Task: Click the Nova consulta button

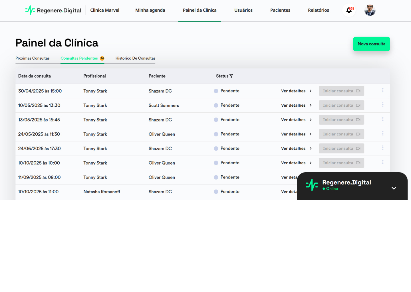Action: point(371,44)
